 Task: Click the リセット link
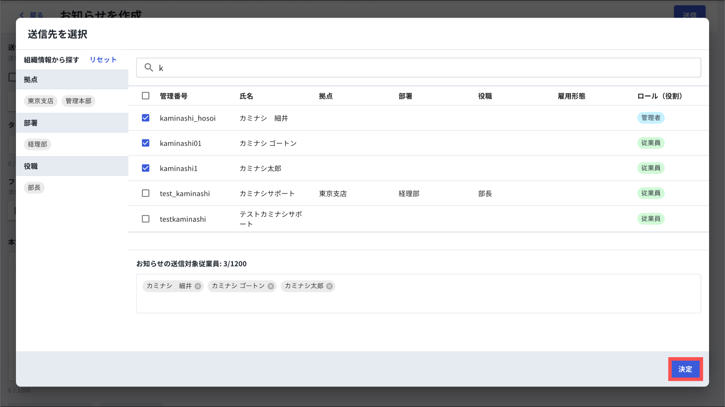click(103, 60)
